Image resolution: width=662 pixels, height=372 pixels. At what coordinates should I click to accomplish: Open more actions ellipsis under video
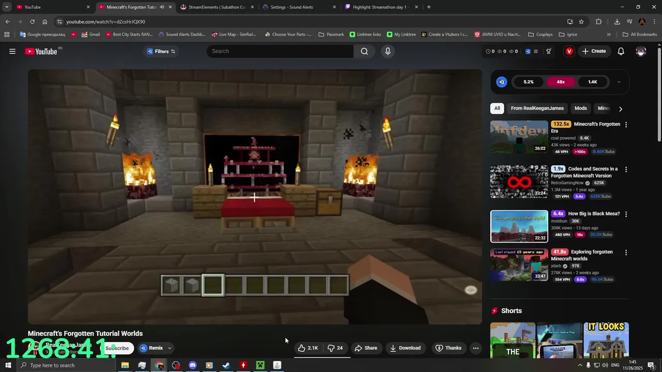(476, 348)
